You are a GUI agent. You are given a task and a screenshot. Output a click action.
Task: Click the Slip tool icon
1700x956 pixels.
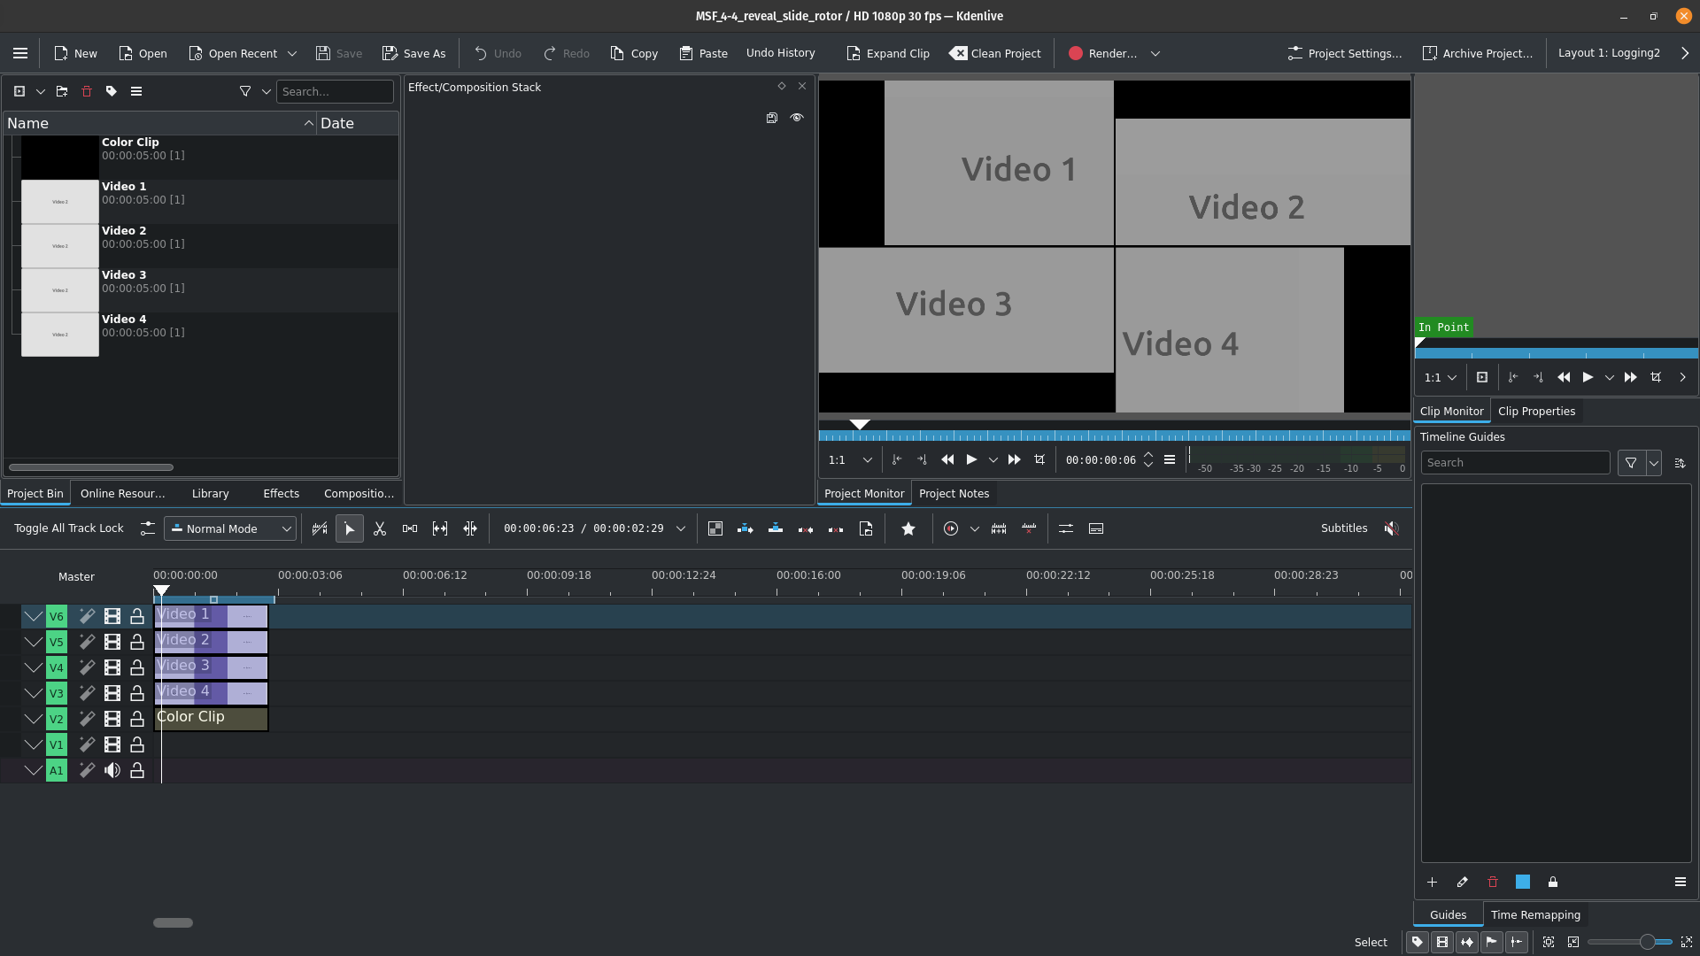(x=440, y=528)
